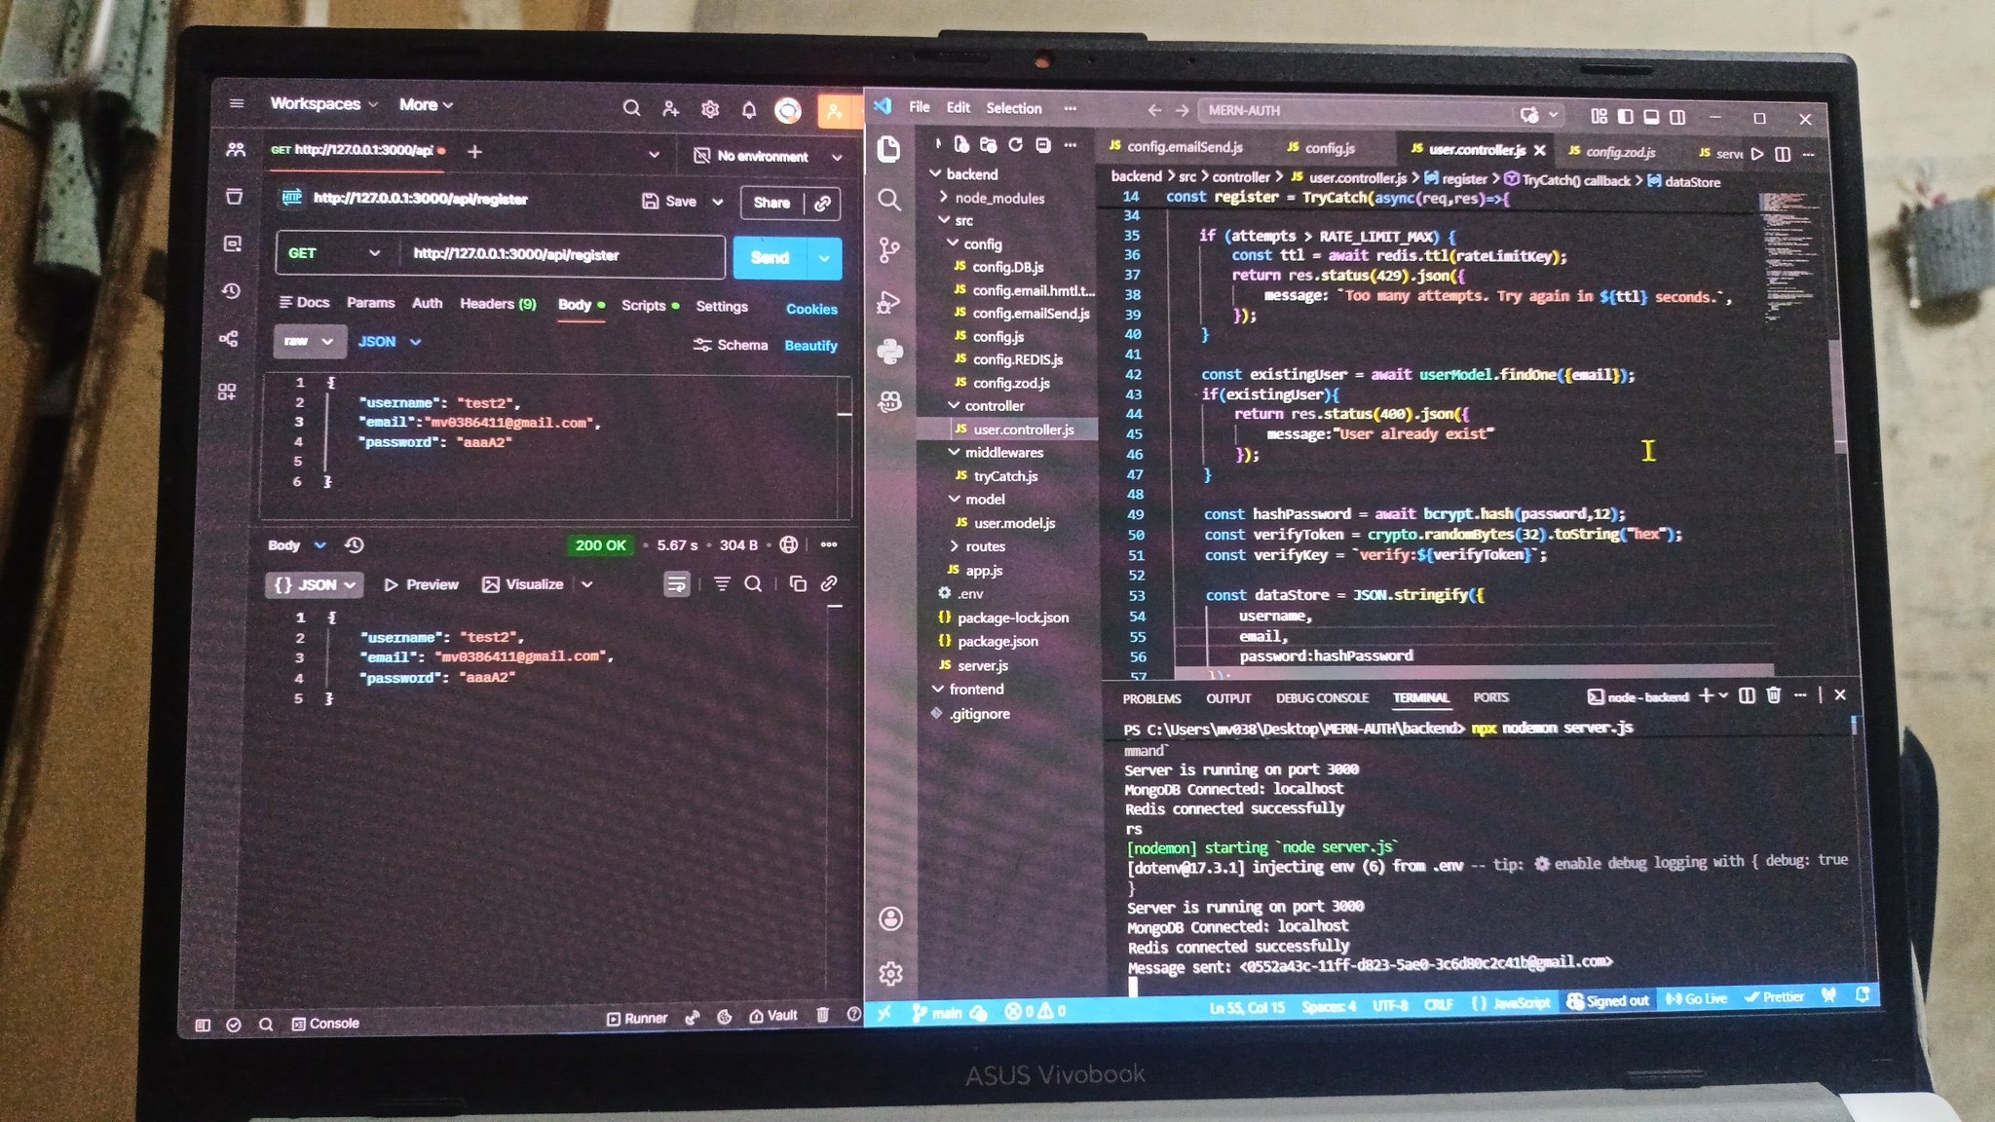Image resolution: width=1995 pixels, height=1122 pixels.
Task: Open Source Control in VS Code activity bar
Action: tap(888, 250)
